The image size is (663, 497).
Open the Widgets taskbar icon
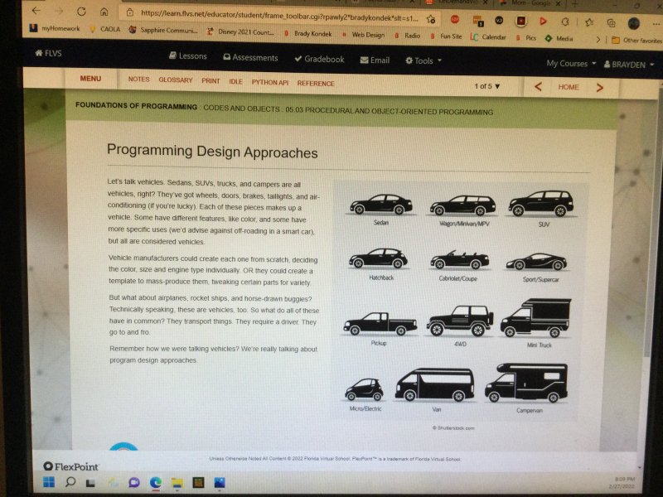[x=113, y=482]
